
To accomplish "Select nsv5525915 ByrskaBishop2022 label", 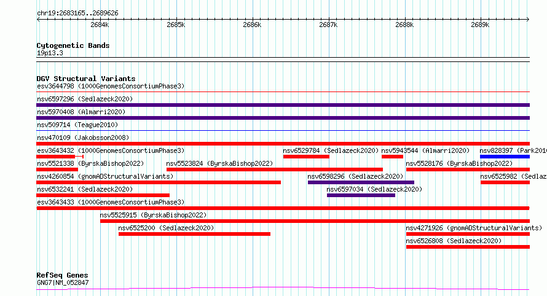I will click(153, 215).
